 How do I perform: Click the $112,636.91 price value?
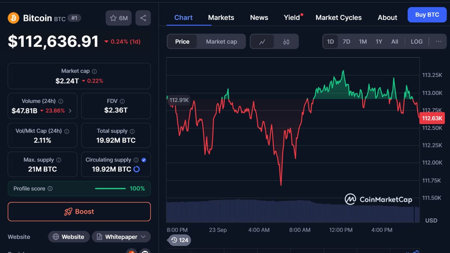(53, 42)
